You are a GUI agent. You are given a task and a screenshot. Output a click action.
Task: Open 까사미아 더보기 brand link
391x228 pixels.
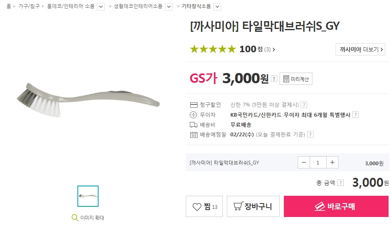[360, 49]
